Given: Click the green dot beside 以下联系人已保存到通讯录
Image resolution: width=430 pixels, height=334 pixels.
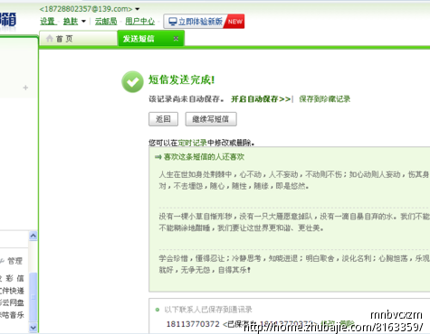Looking at the screenshot, I should click(158, 310).
